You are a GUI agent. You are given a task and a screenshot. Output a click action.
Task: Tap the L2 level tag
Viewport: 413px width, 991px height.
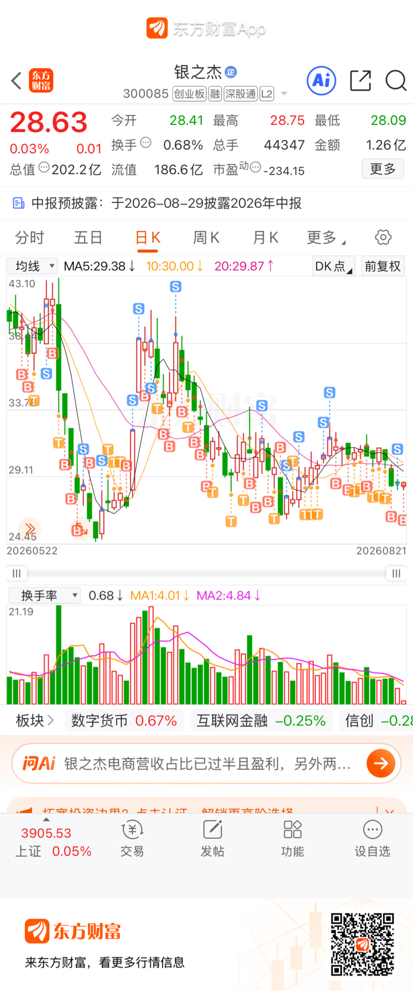point(267,94)
